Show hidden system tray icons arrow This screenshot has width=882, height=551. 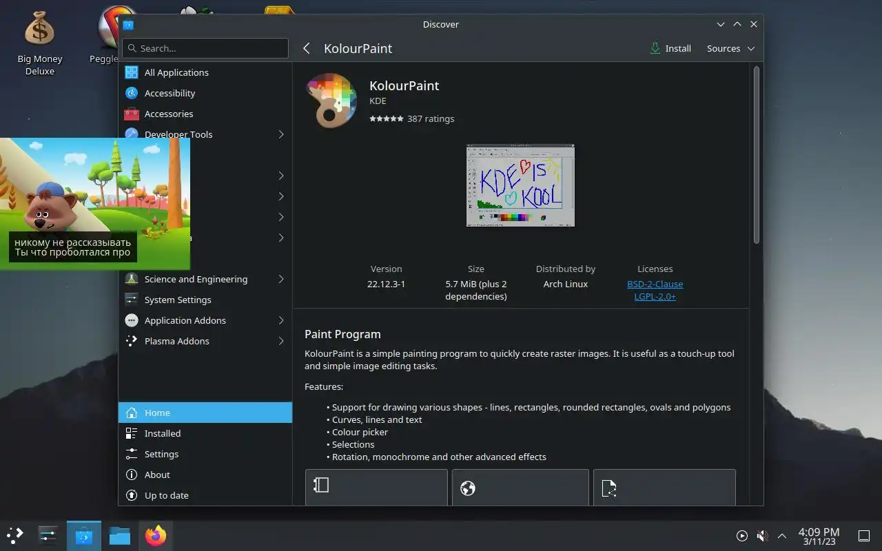coord(782,536)
